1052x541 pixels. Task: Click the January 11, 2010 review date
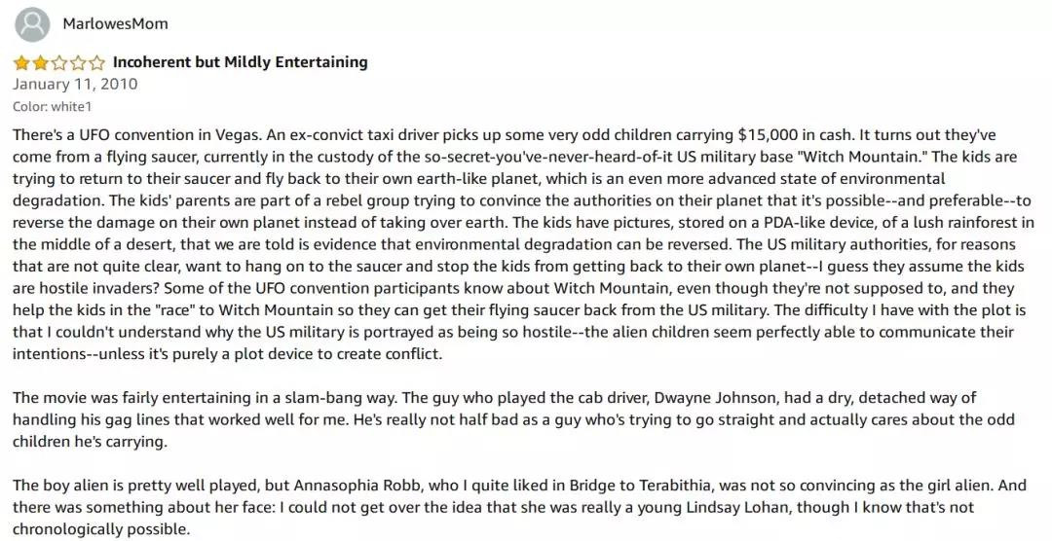(75, 84)
